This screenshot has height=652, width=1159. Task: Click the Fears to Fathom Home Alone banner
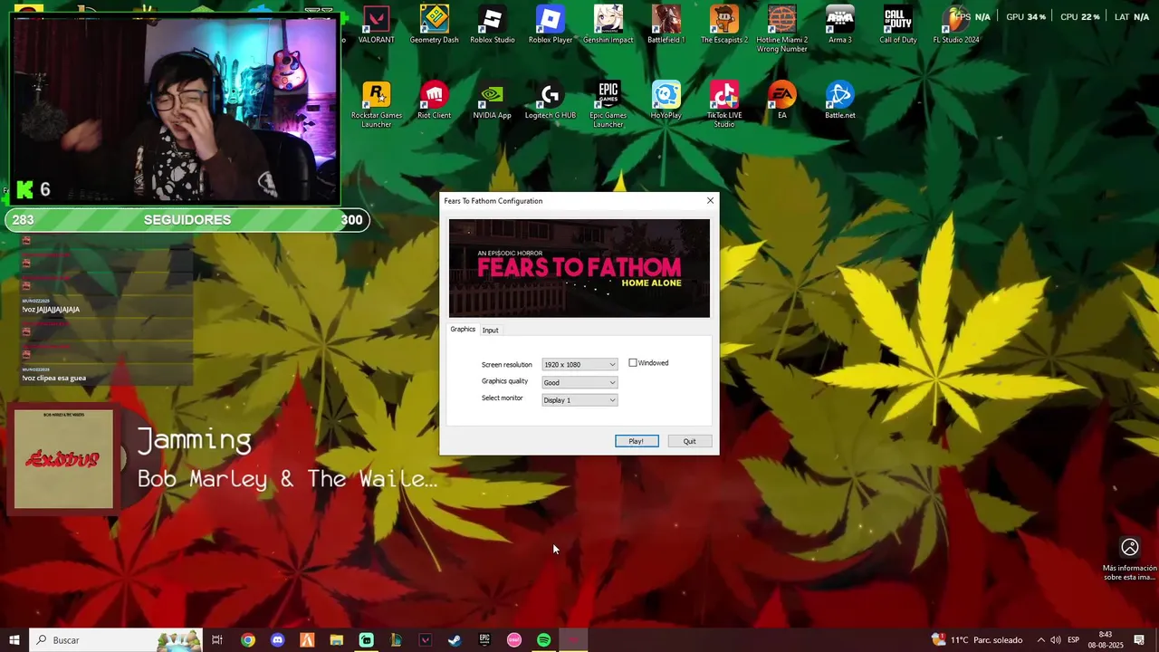point(579,268)
